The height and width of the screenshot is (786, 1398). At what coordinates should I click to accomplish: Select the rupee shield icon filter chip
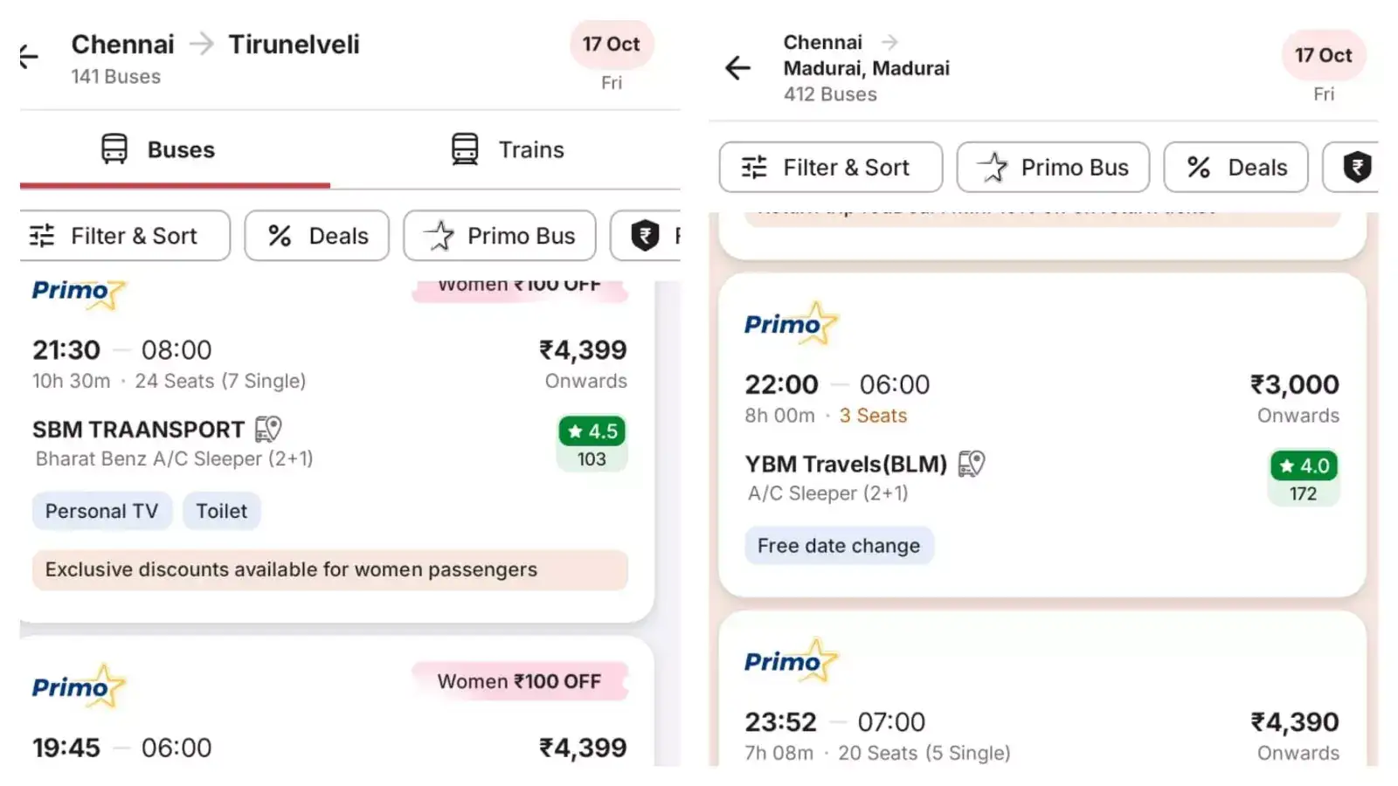[645, 236]
